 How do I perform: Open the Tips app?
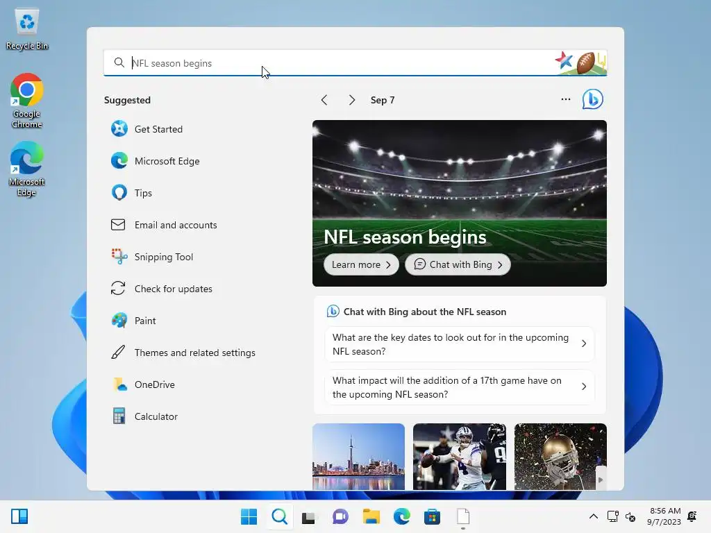pos(131,193)
